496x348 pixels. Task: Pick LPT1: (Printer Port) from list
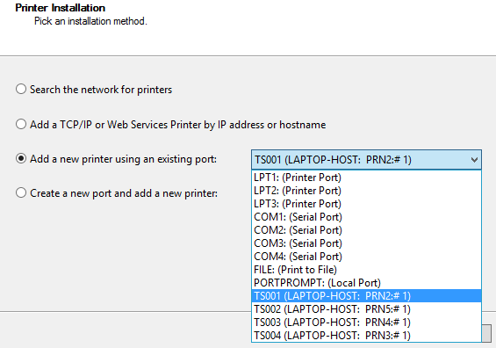(x=366, y=178)
